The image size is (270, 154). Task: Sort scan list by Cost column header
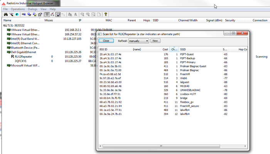165,49
